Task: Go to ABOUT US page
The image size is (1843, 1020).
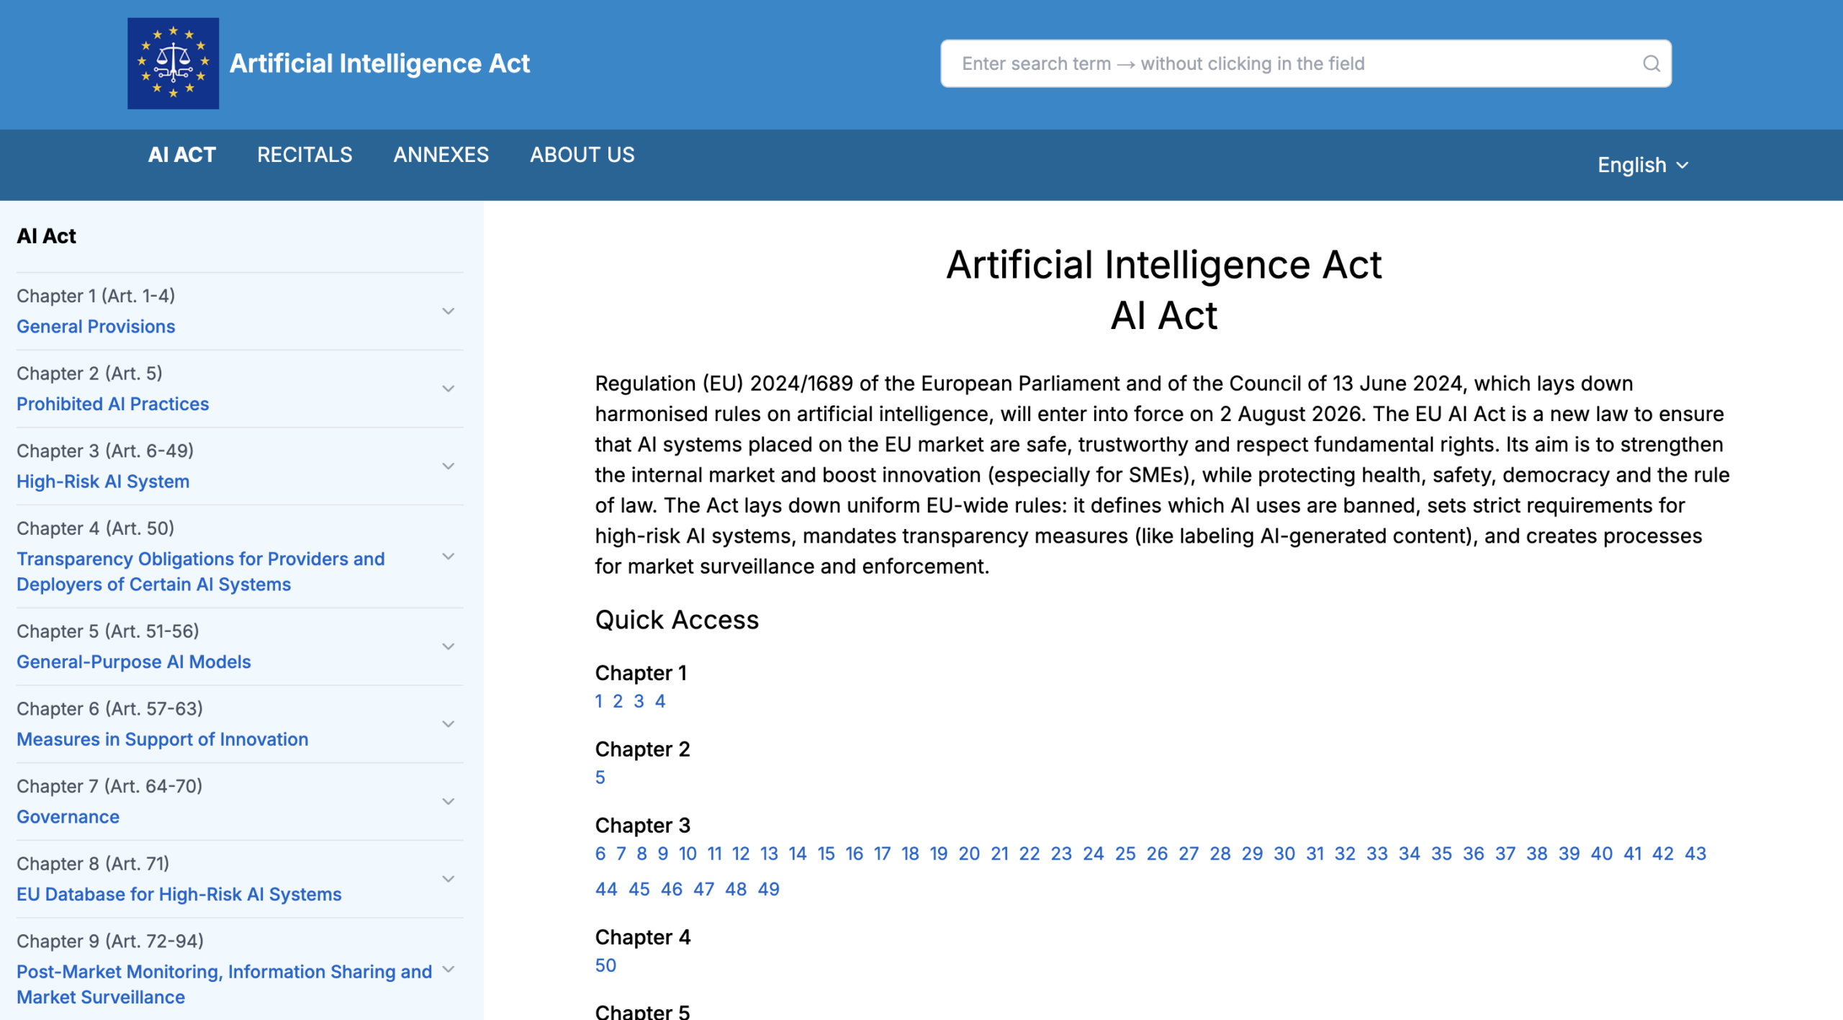Action: coord(582,155)
